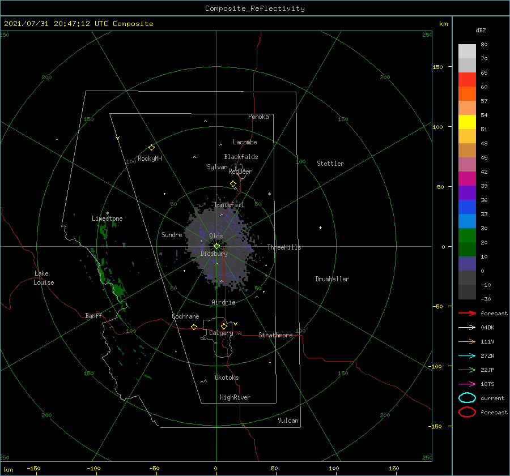Click the Limestone label
The image size is (510, 476).
coord(107,218)
